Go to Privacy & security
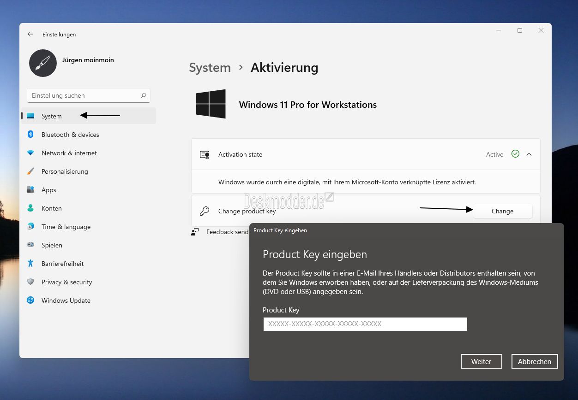Image resolution: width=578 pixels, height=400 pixels. pyautogui.click(x=89, y=282)
